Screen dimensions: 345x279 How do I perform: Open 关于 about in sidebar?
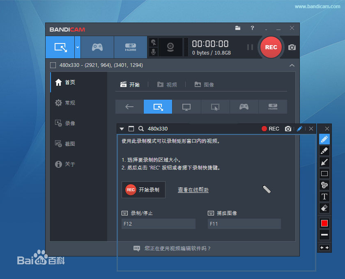pos(70,164)
